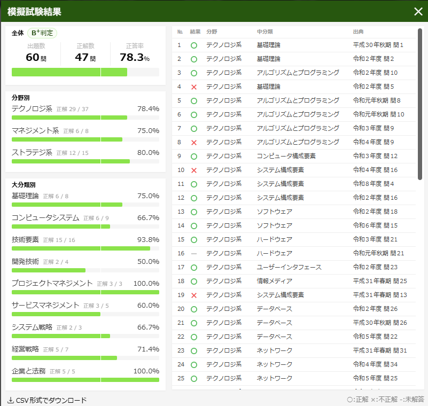Download results via CSV形式でダウンロード

tap(47, 400)
